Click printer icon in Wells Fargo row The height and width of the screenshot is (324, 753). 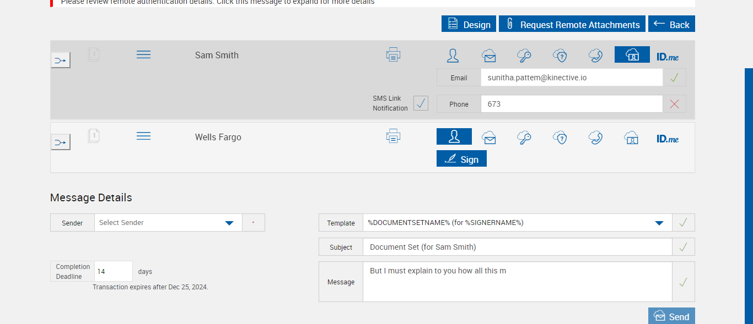click(393, 136)
